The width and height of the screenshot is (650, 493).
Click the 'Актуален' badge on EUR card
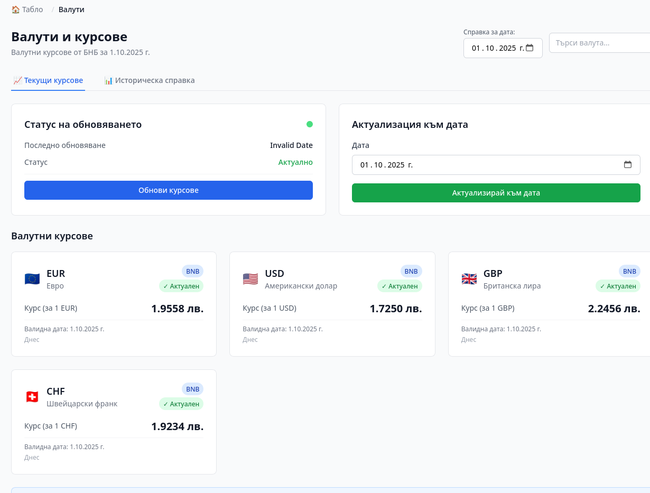point(181,286)
